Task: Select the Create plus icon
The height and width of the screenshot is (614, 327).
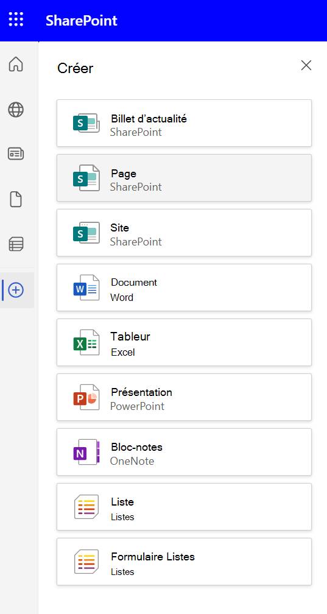Action: (16, 290)
